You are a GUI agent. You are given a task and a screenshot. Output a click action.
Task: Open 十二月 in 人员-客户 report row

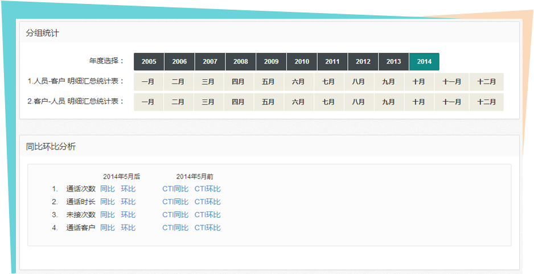coord(487,82)
